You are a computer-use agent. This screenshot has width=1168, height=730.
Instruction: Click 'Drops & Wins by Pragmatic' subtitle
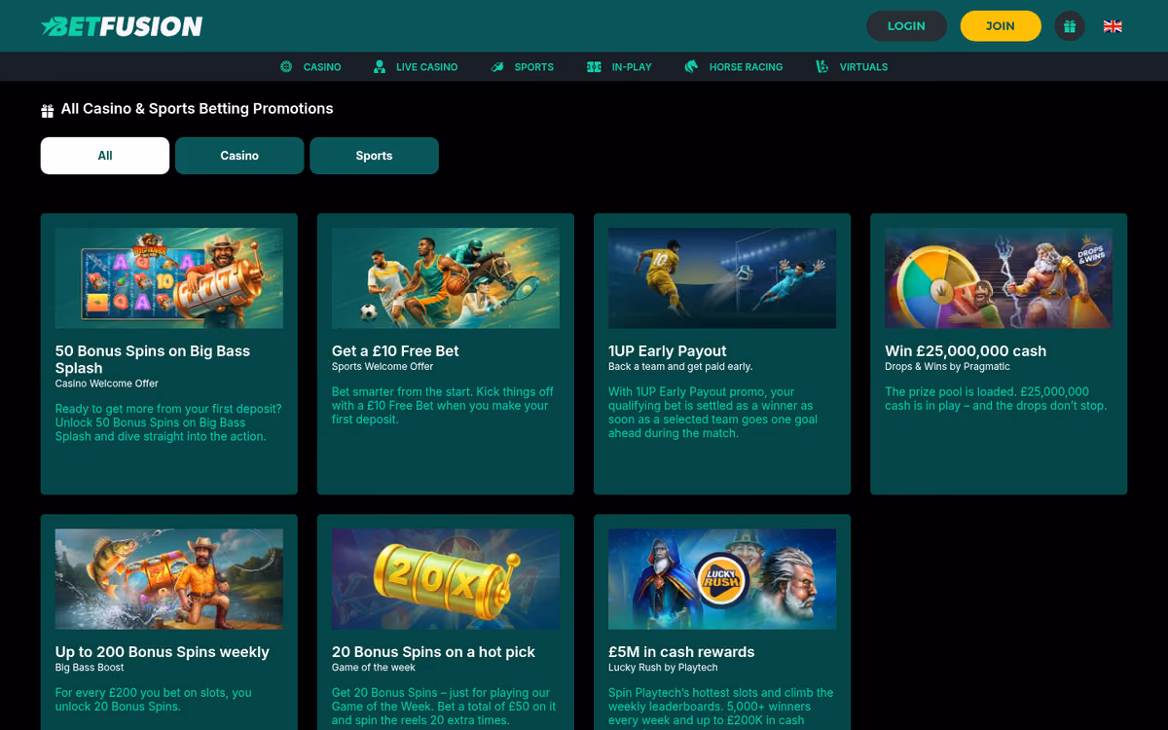947,367
